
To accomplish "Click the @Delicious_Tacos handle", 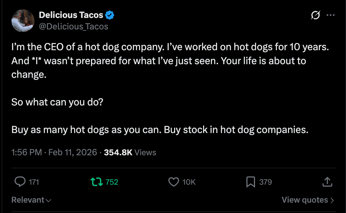I will click(x=73, y=27).
